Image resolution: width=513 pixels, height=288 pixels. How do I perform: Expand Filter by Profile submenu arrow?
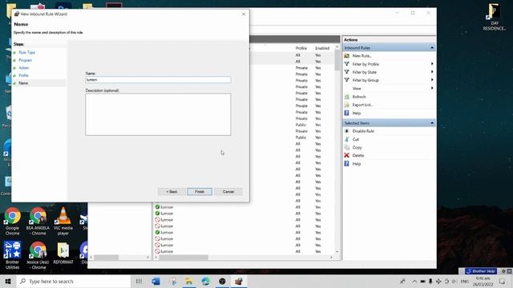click(x=432, y=64)
